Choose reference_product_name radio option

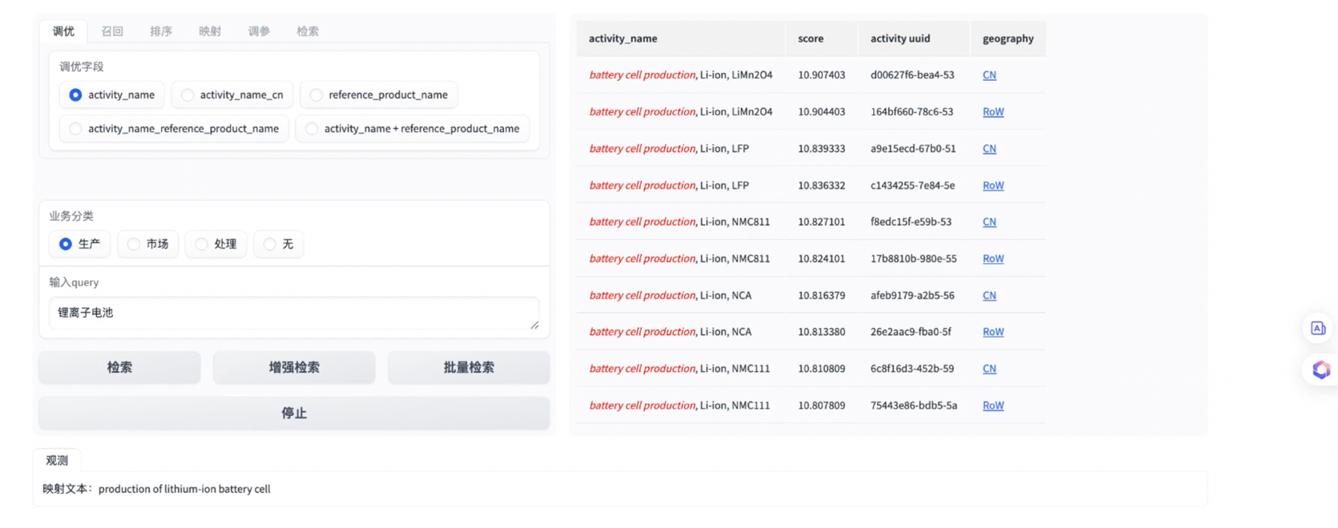pyautogui.click(x=316, y=95)
